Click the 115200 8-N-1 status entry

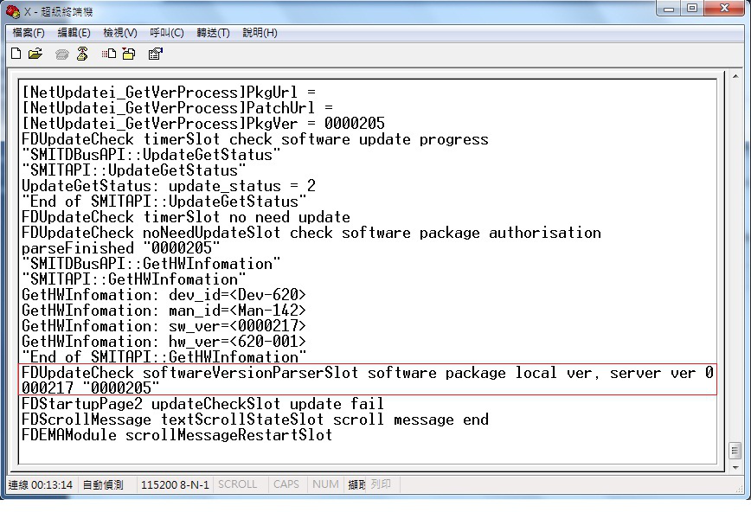pos(175,485)
